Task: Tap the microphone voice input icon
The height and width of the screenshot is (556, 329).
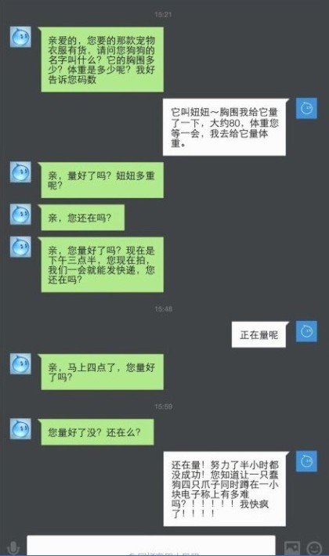Action: 13,547
